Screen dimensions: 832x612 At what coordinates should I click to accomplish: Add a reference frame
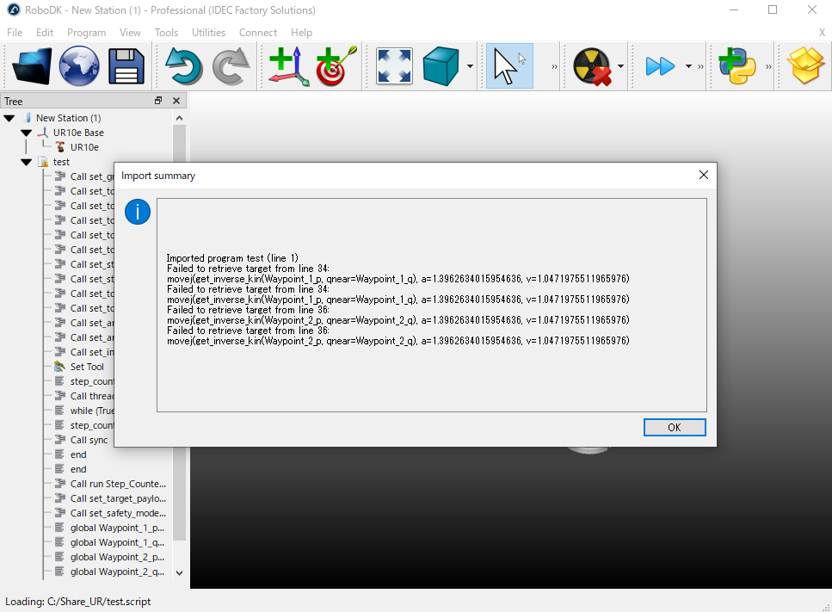(x=288, y=66)
